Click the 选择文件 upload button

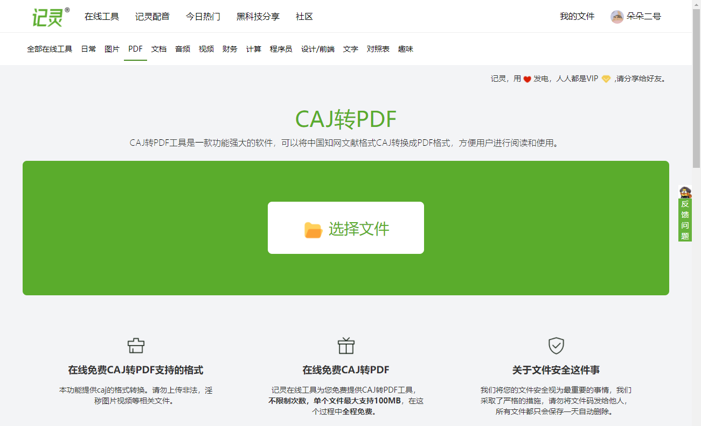[345, 228]
